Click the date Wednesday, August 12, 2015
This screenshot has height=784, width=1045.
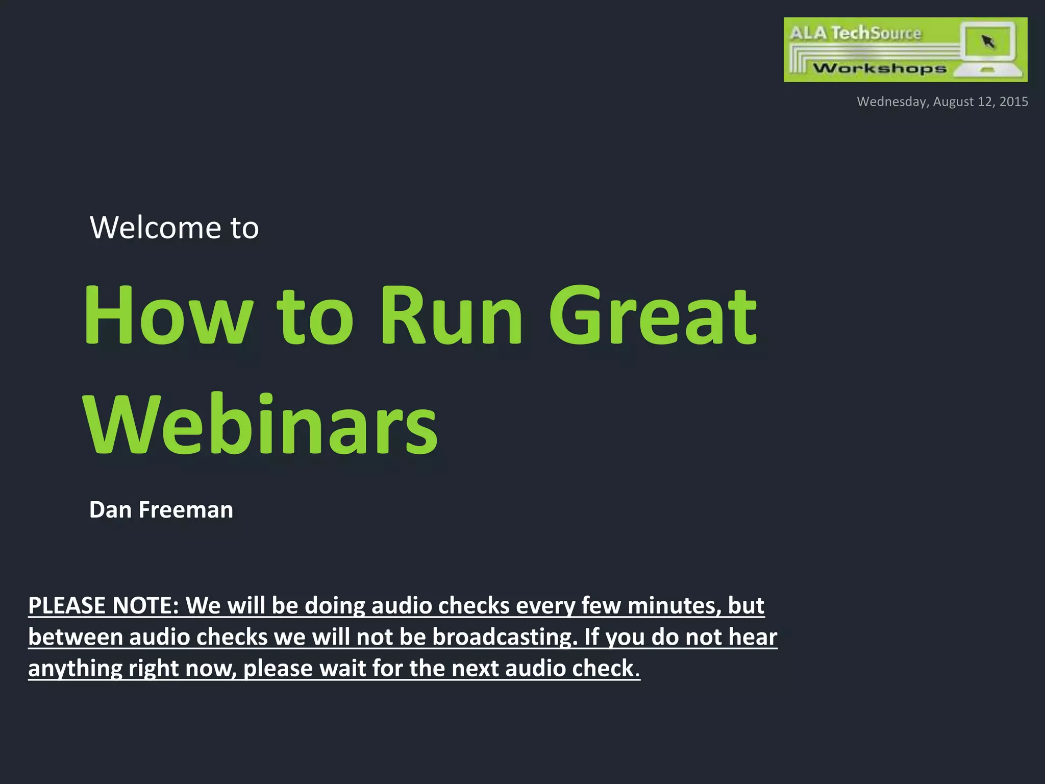coord(942,102)
